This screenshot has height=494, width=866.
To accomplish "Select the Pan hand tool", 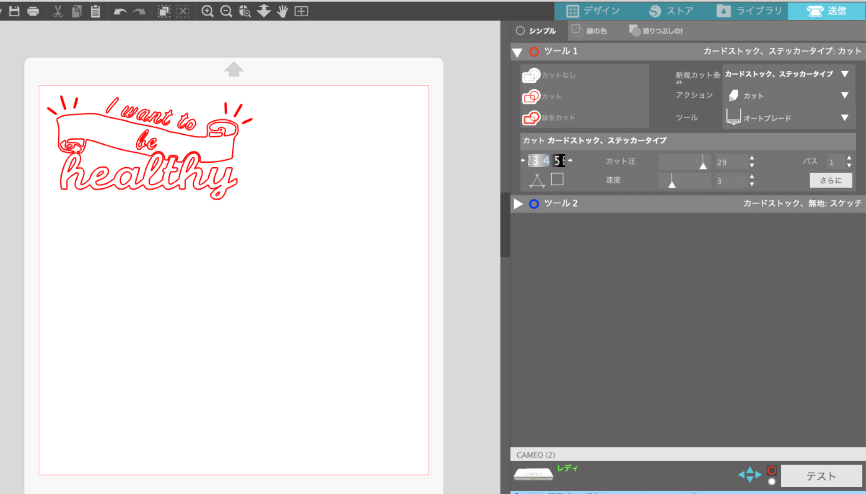I will point(282,11).
